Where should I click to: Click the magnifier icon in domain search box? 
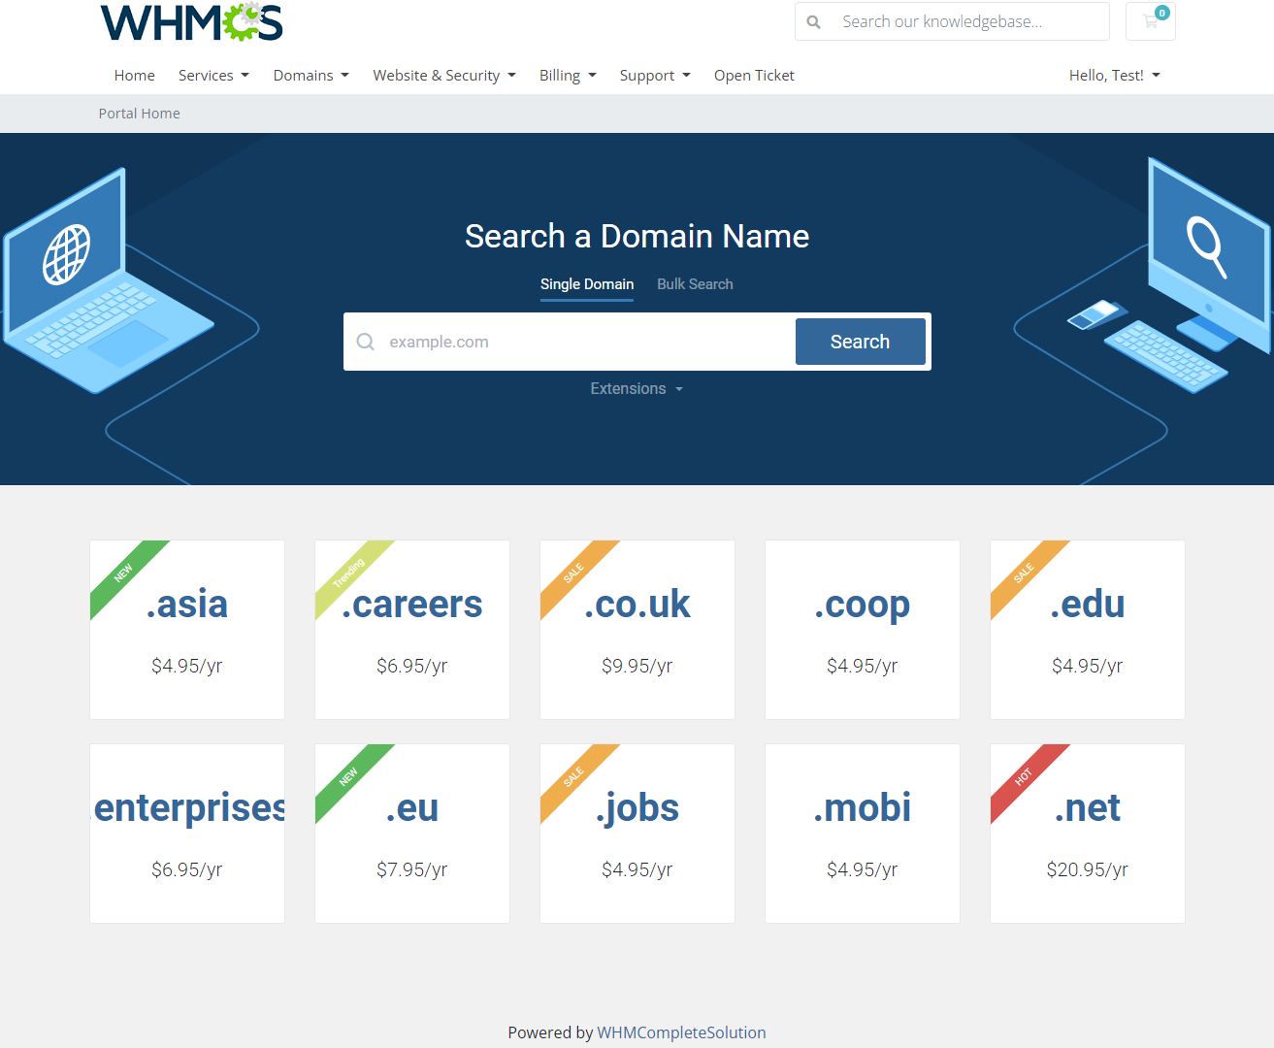click(366, 342)
